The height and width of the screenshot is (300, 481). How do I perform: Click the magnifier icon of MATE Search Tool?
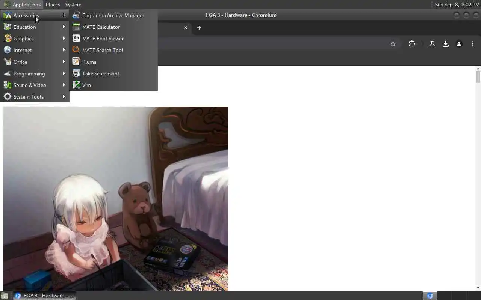click(76, 50)
